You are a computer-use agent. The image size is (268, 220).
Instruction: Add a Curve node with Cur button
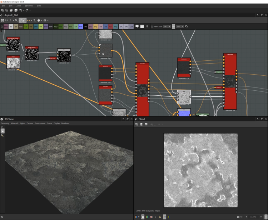tap(26, 27)
